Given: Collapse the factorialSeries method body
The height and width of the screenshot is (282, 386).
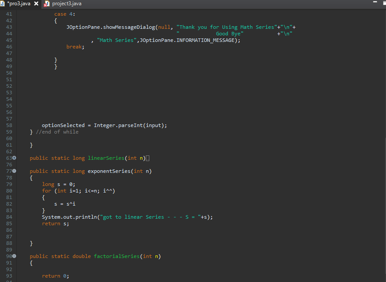Looking at the screenshot, I should coord(14,256).
